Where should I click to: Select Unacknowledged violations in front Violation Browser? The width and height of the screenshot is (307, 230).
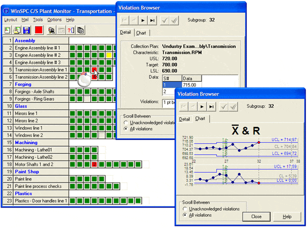click(185, 209)
